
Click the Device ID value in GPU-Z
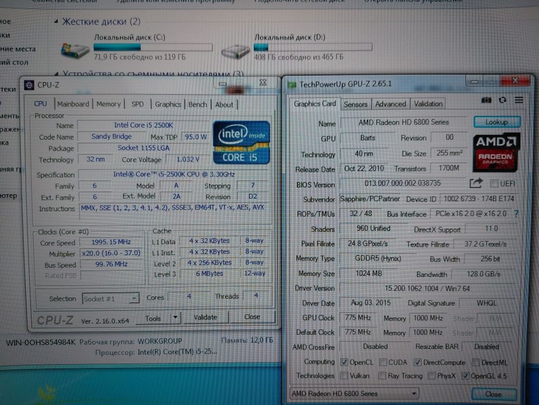pyautogui.click(x=478, y=198)
